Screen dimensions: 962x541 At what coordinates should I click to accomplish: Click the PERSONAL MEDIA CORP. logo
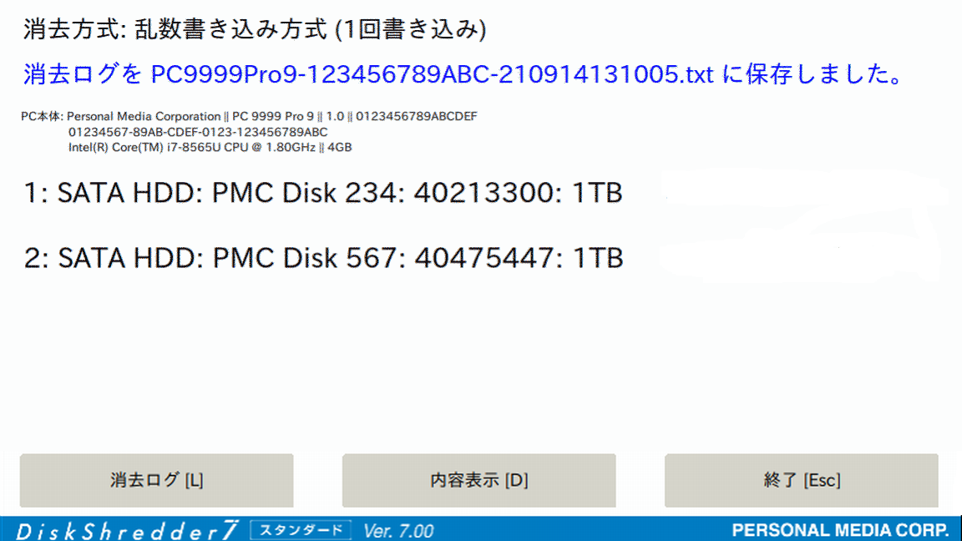[x=840, y=531]
